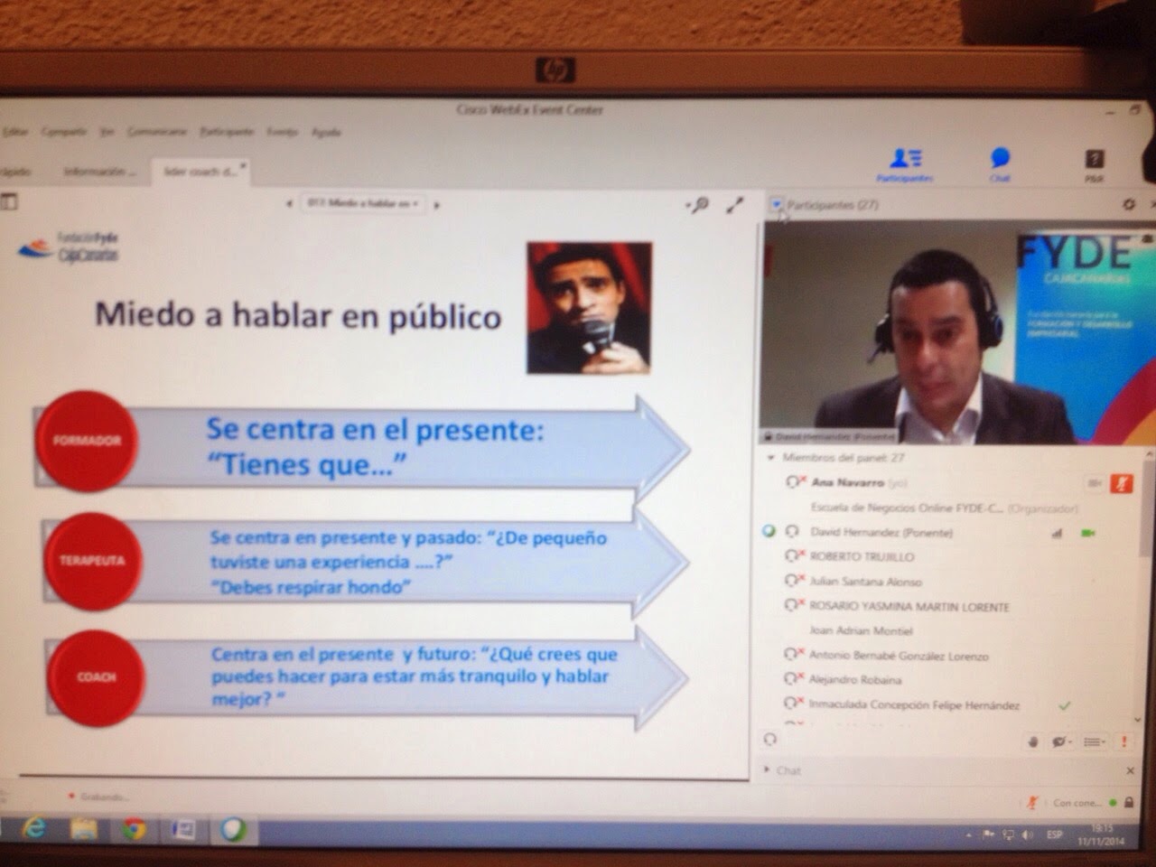The image size is (1156, 867).
Task: Click the headset icon below the participant list
Action: [x=770, y=739]
